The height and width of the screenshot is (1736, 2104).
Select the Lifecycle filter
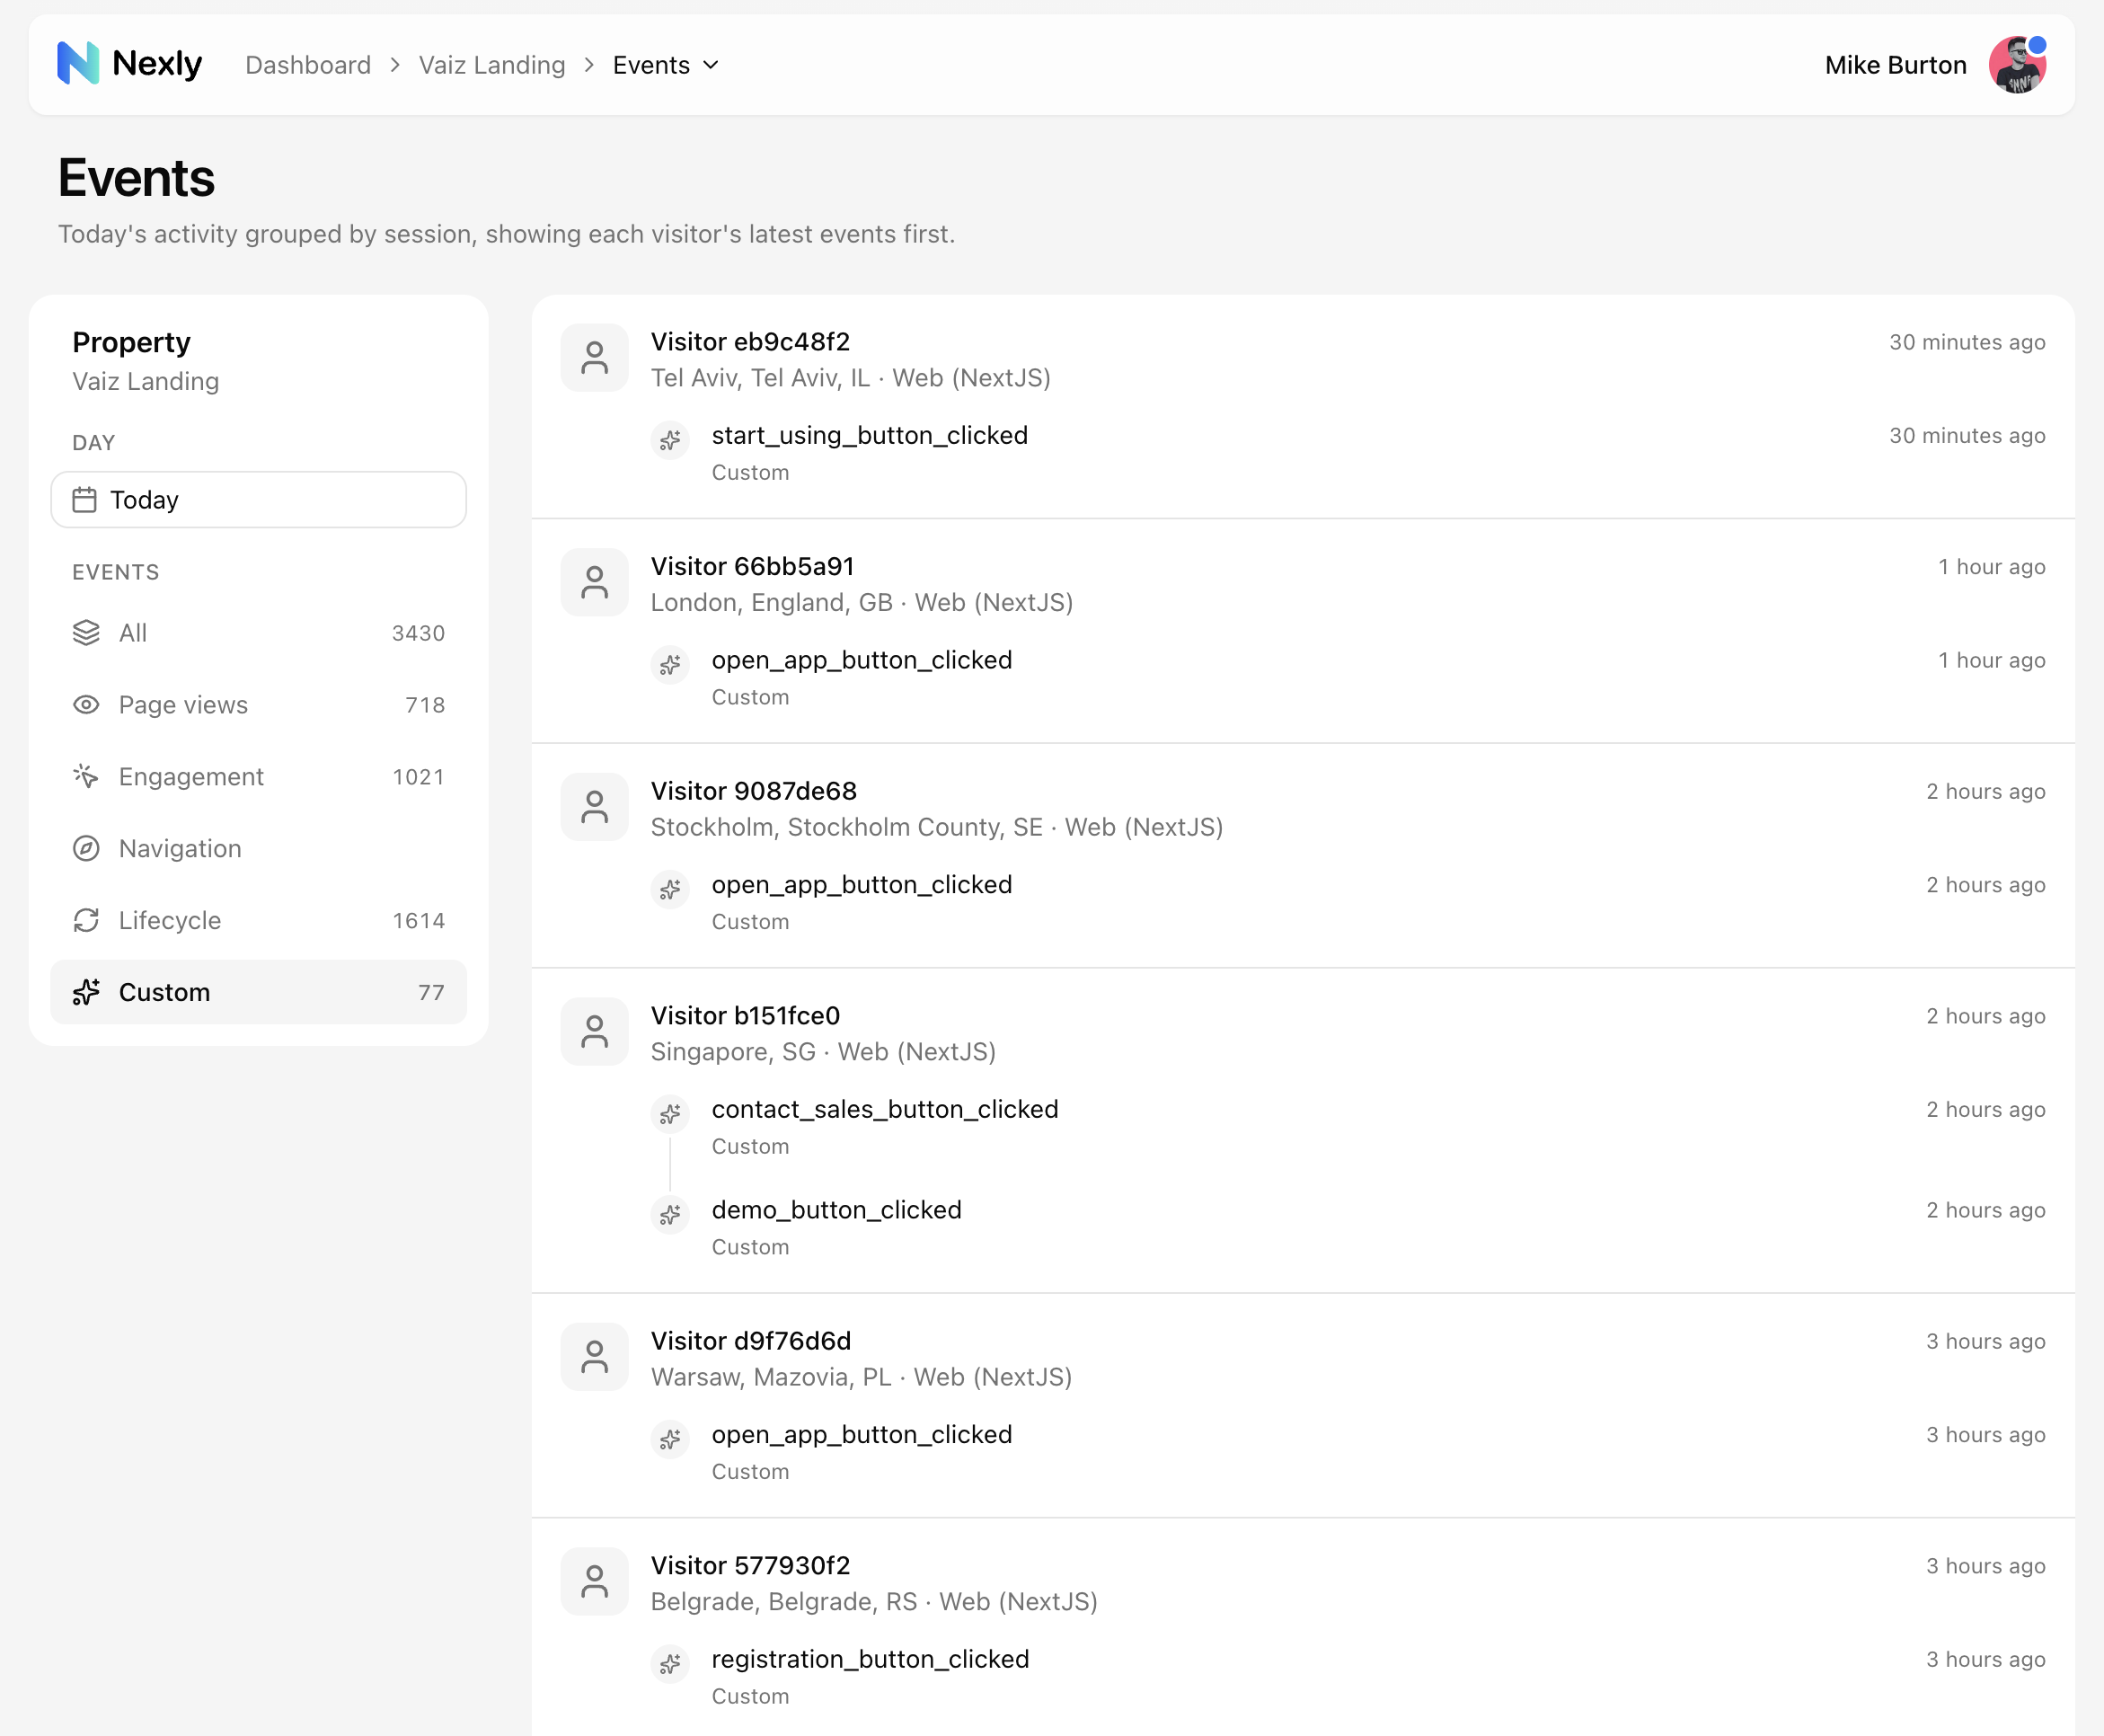click(259, 921)
